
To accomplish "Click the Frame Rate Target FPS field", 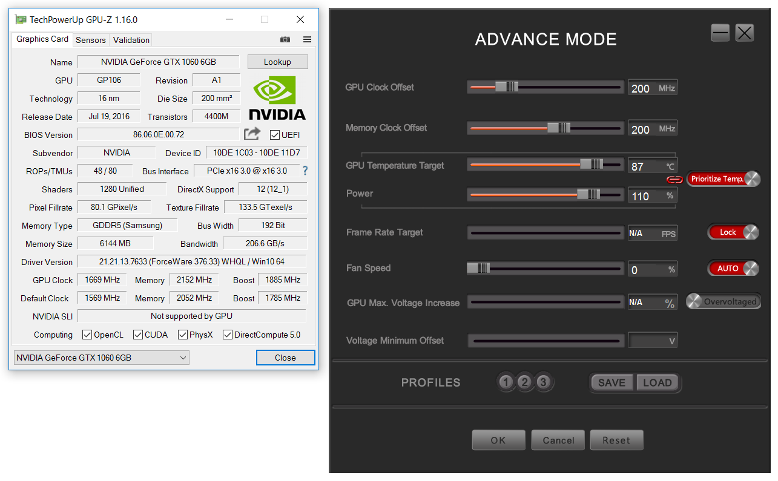I will point(653,234).
